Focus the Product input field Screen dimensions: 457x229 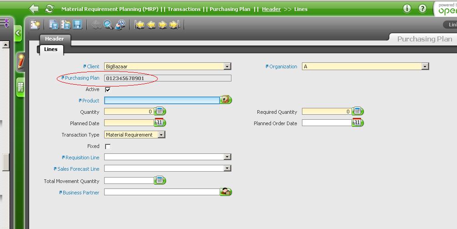162,100
